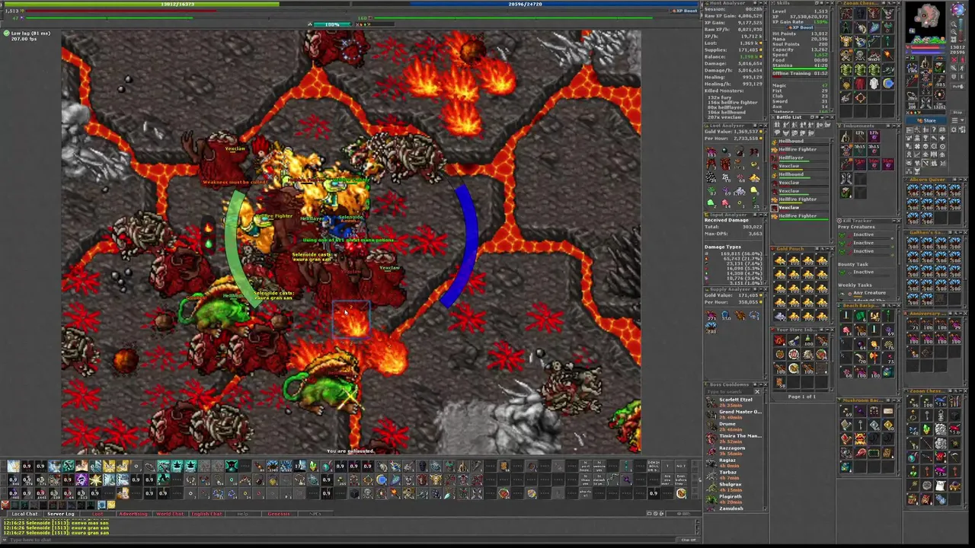Viewport: 975px width, 548px height.
Task: Click the Stamina bar in the Skills panel
Action: pos(800,67)
